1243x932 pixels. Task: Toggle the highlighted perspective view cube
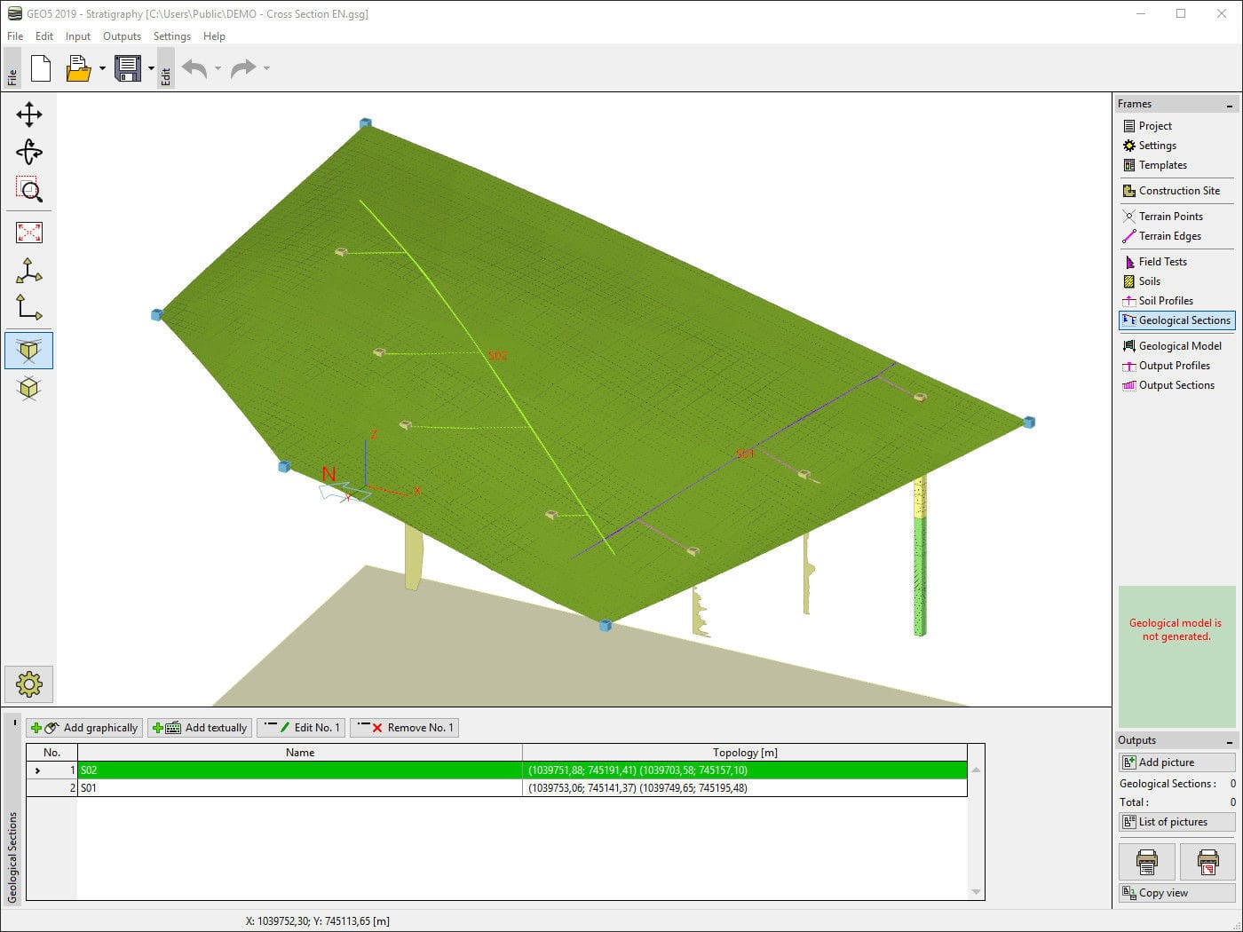[29, 350]
